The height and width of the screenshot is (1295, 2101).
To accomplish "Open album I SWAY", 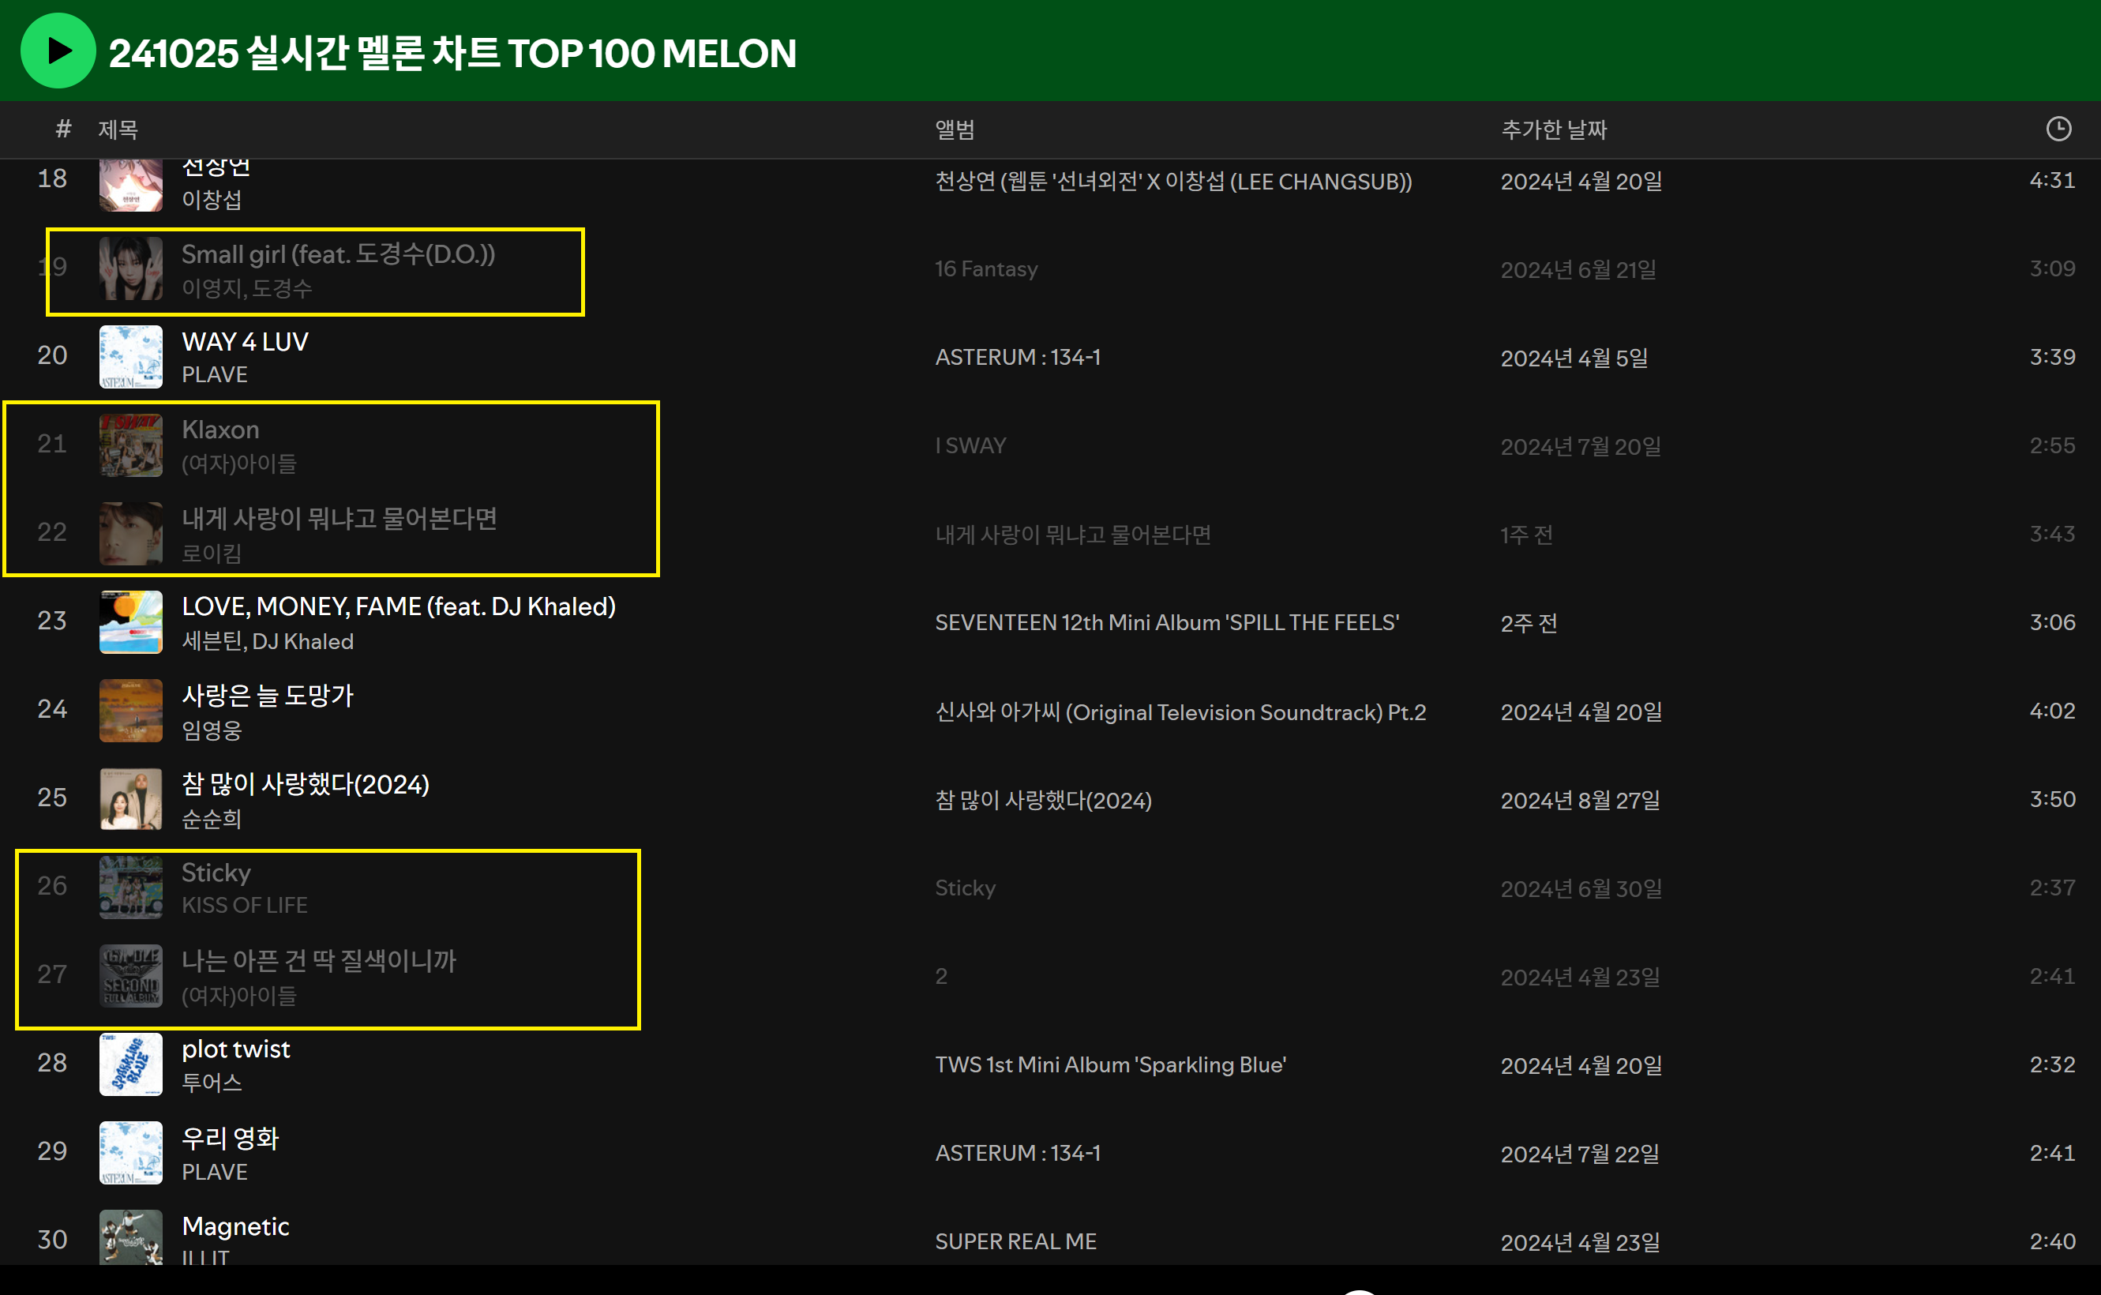I will click(971, 445).
